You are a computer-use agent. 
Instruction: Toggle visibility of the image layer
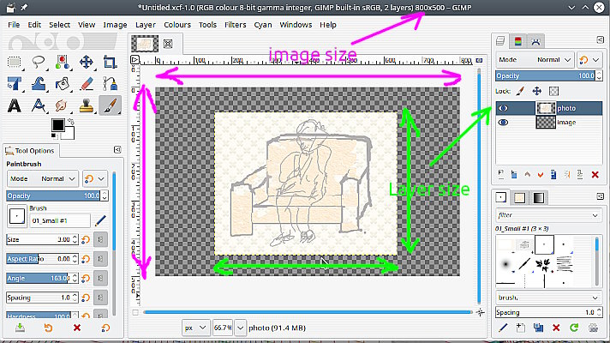(x=503, y=123)
